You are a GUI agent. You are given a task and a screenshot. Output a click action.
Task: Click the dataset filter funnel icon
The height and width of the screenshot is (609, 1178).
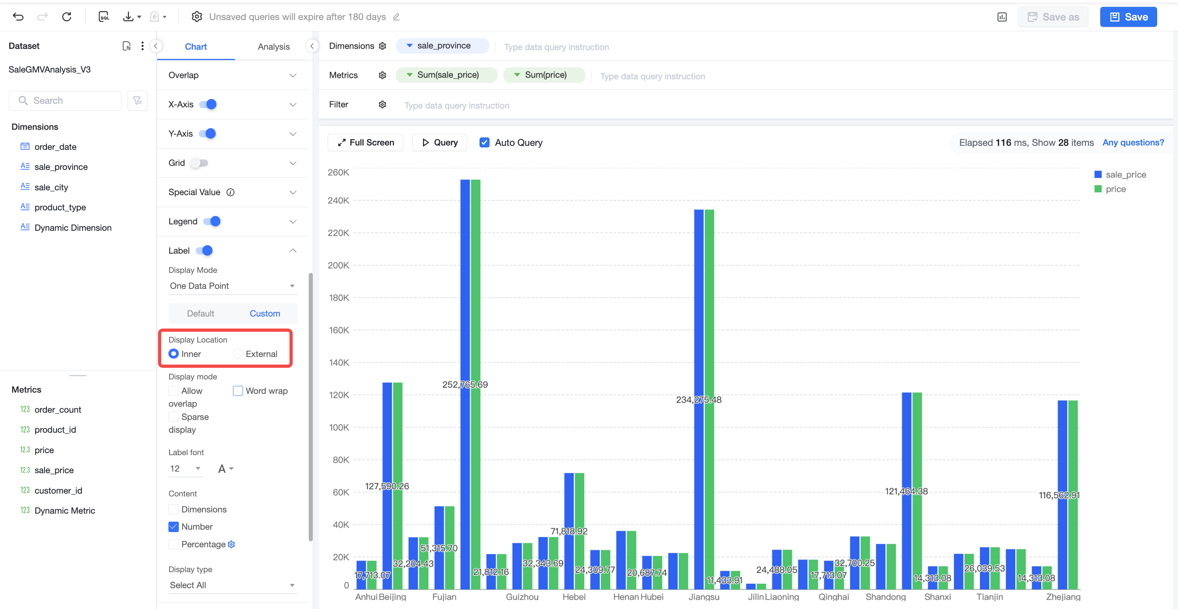point(137,101)
